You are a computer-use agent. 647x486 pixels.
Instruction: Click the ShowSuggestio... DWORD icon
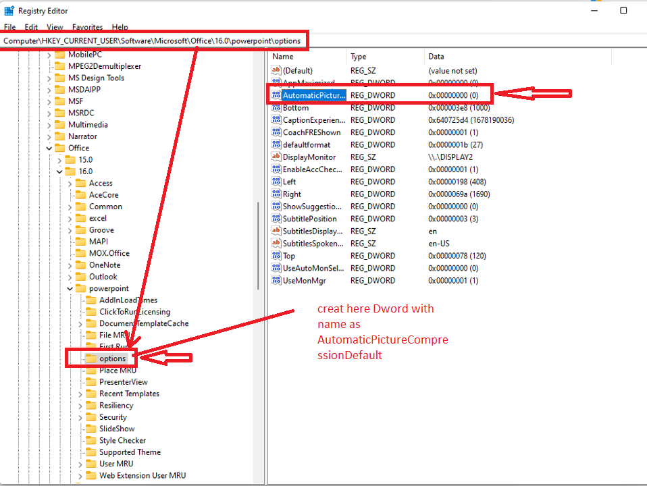point(276,207)
